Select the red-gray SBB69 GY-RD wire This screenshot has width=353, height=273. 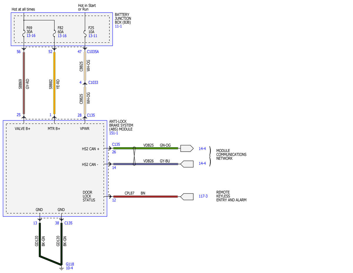tap(24, 83)
